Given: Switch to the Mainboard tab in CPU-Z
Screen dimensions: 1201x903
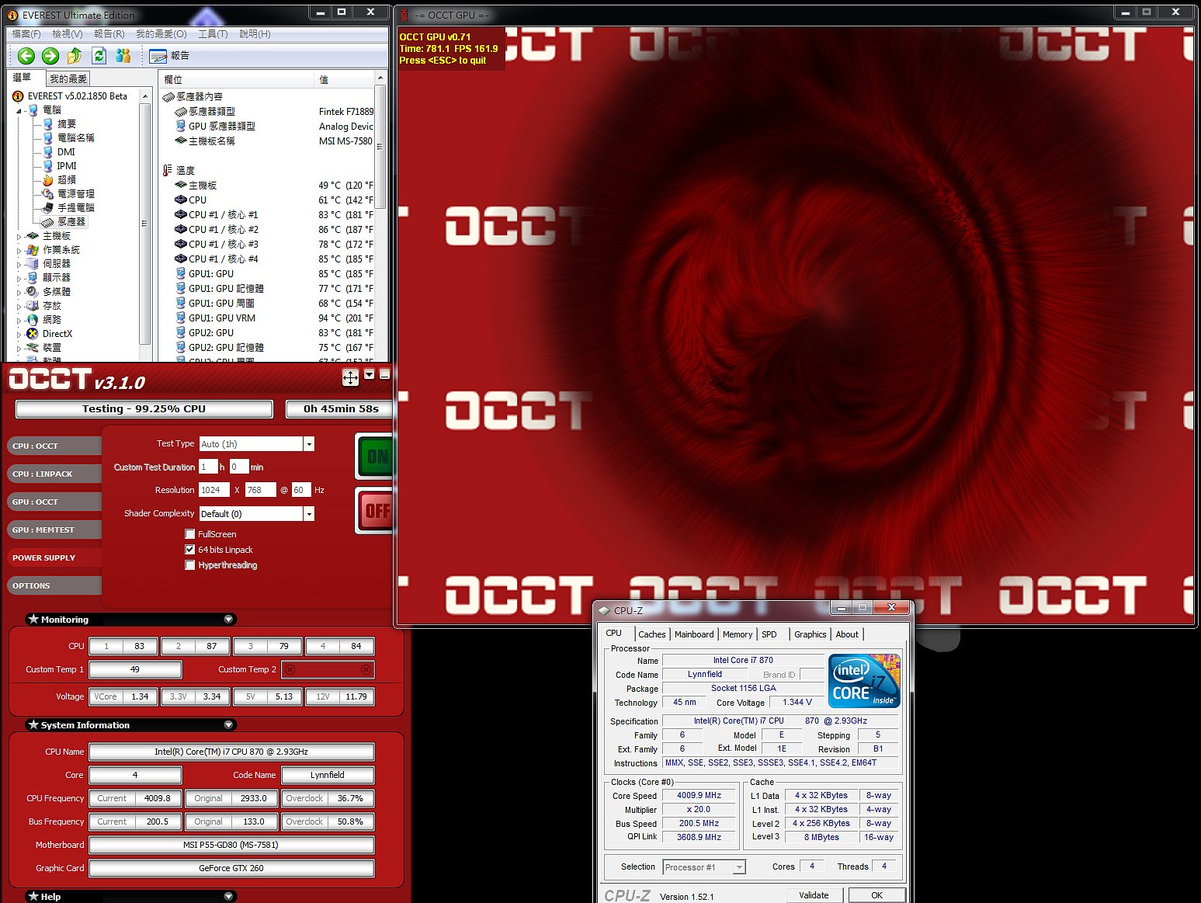Looking at the screenshot, I should click(694, 634).
